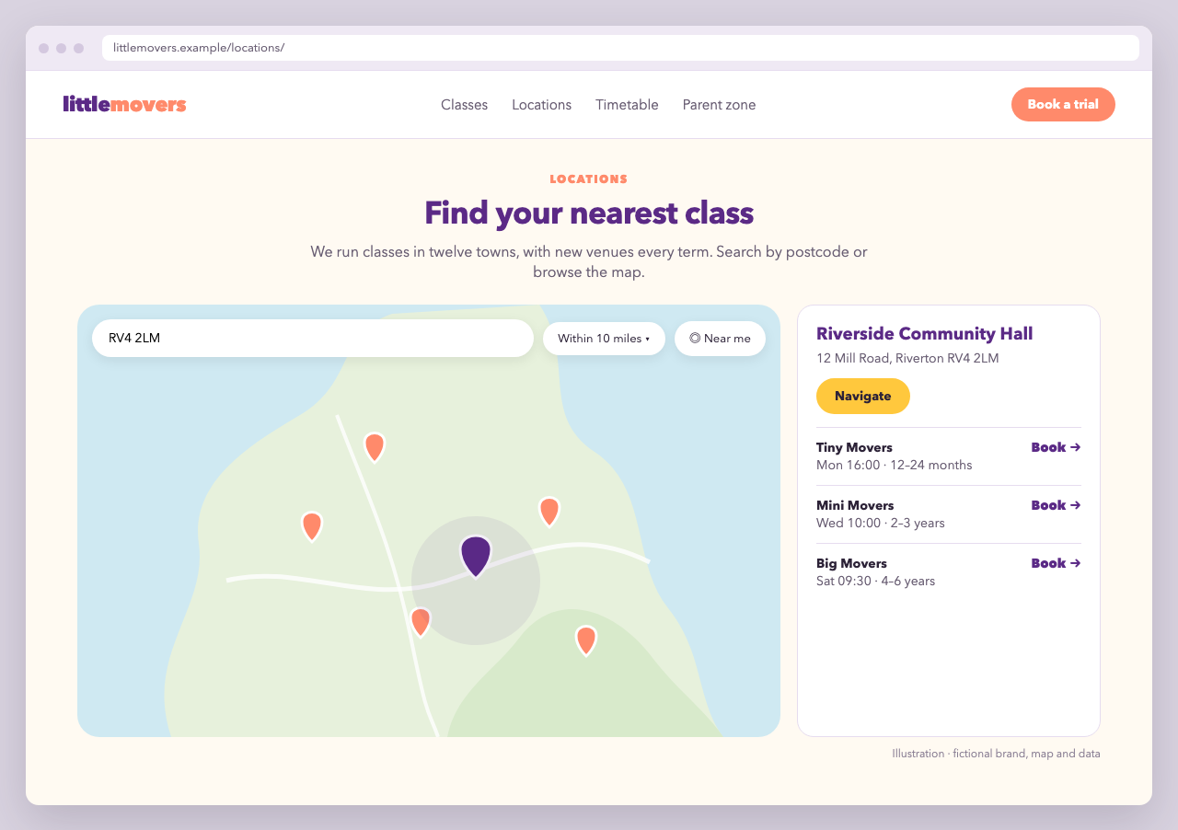1178x830 pixels.
Task: Use the Near me location button
Action: pyautogui.click(x=720, y=339)
